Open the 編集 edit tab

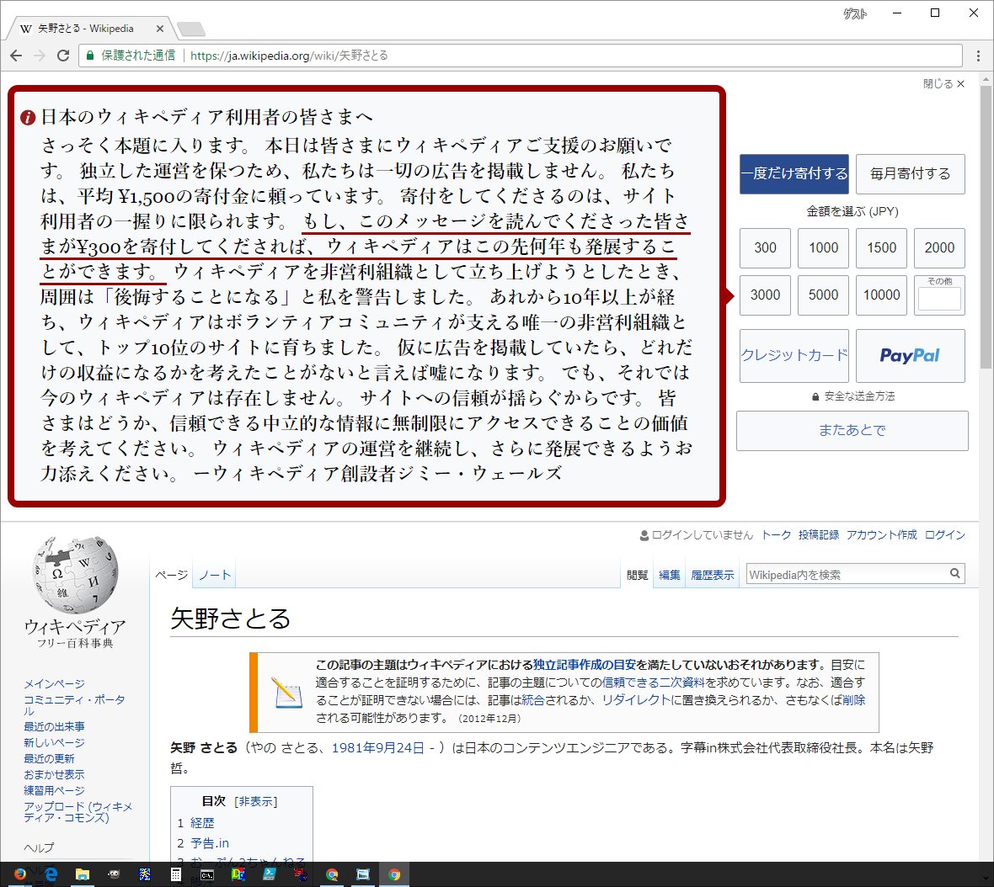tap(670, 575)
